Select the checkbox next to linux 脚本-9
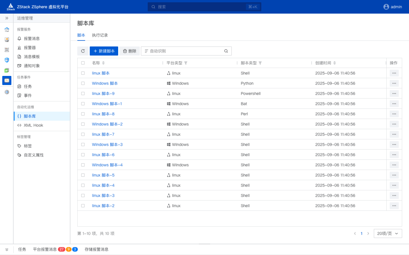This screenshot has height=255, width=409. [83, 93]
